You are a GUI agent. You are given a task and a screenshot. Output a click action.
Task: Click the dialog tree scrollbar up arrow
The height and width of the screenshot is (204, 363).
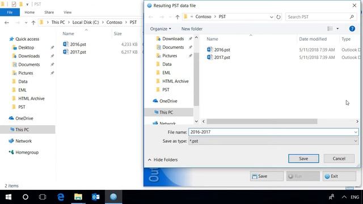(196, 37)
